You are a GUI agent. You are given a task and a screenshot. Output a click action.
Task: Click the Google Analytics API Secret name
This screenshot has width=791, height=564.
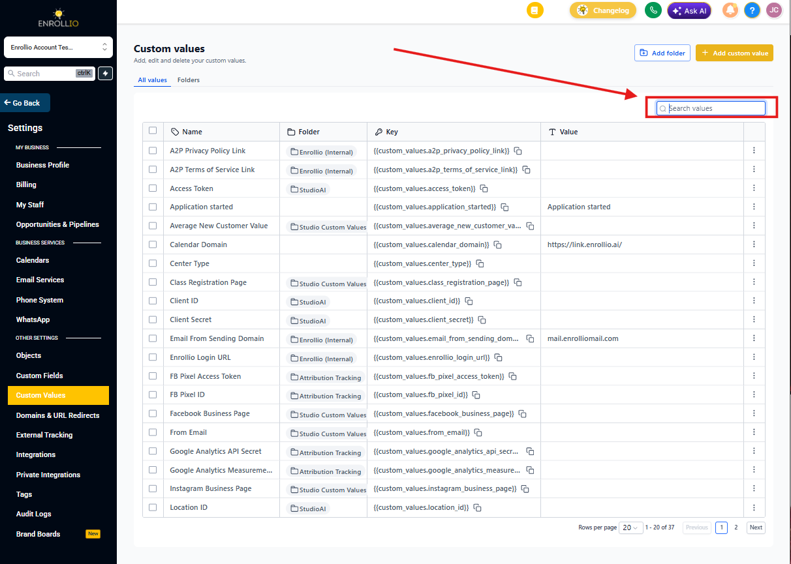pyautogui.click(x=215, y=451)
